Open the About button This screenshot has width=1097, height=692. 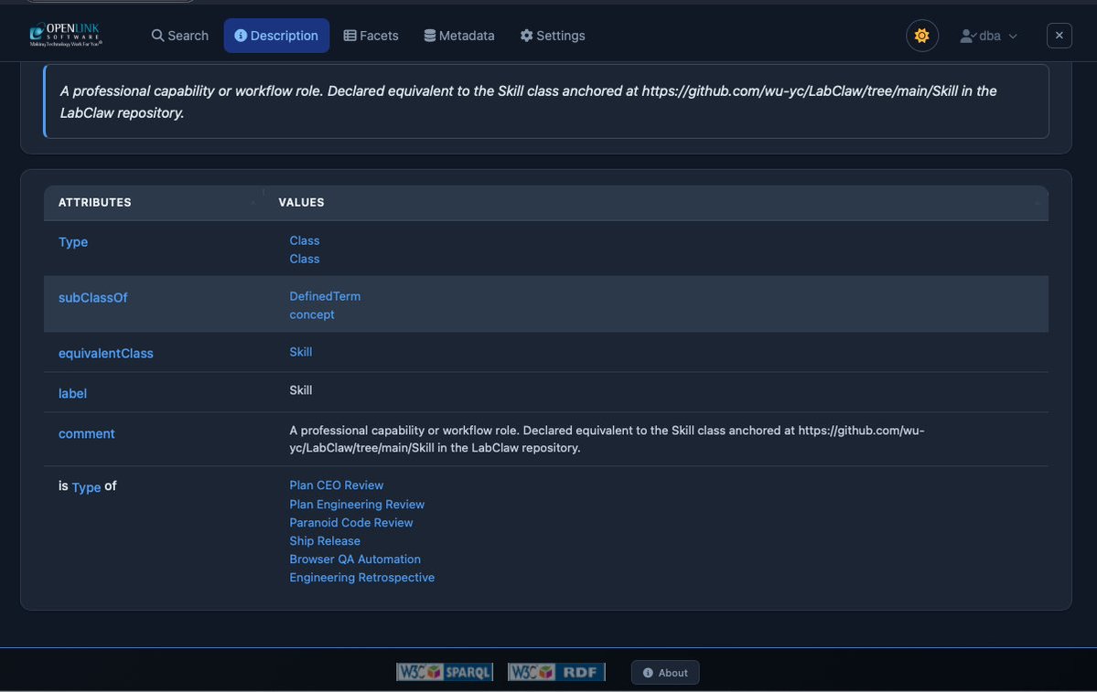pos(664,673)
